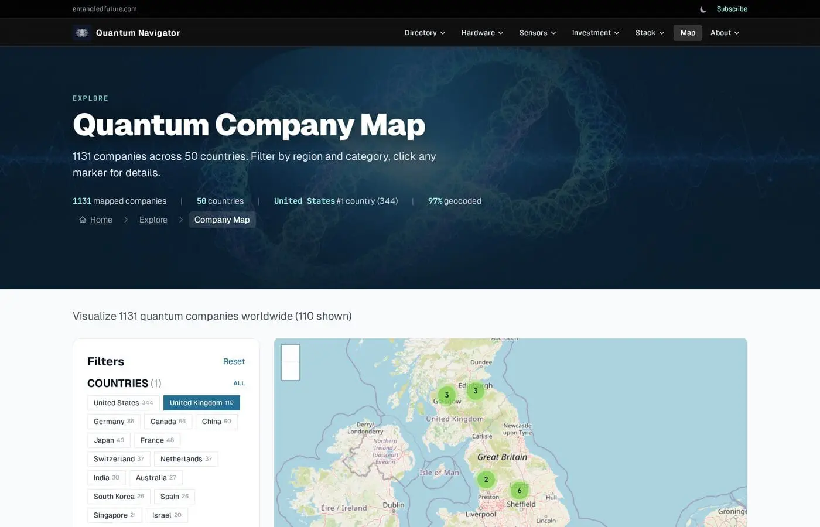Expand the Investment menu
The width and height of the screenshot is (820, 527).
596,33
